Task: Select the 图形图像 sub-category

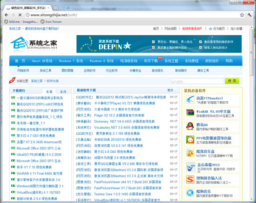Action: pos(67,71)
